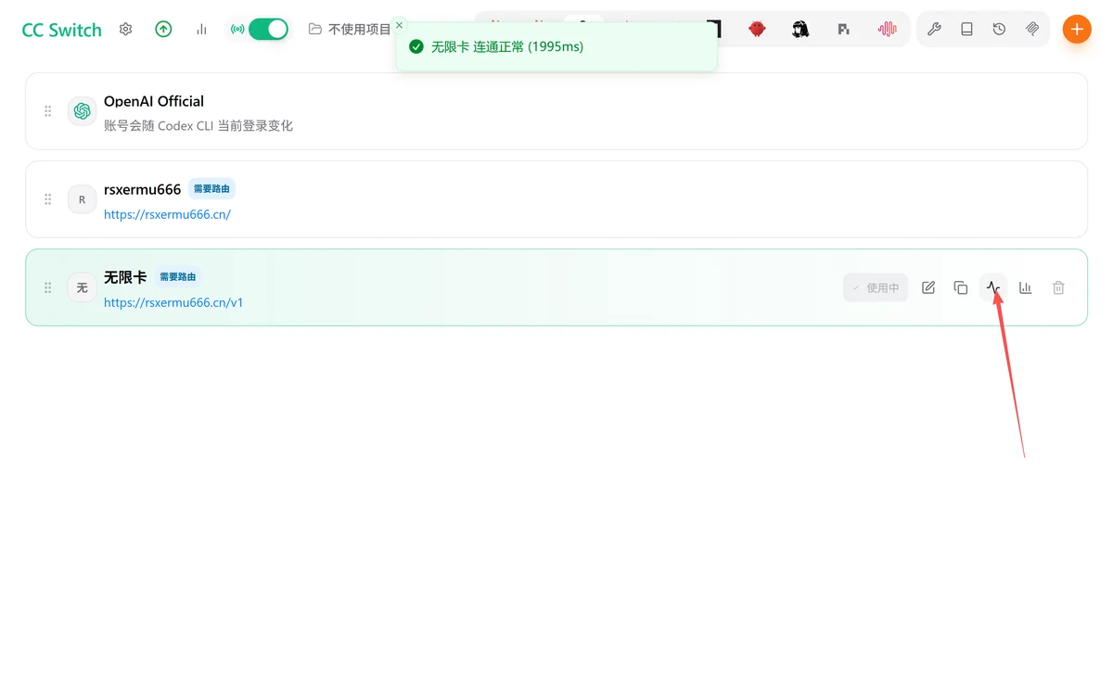Duplicate the 无限卡 provider with the copy icon
The image size is (1113, 700).
pos(961,287)
